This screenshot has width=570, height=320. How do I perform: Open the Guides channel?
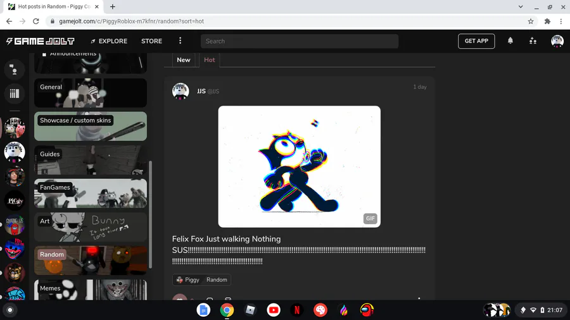(x=91, y=160)
